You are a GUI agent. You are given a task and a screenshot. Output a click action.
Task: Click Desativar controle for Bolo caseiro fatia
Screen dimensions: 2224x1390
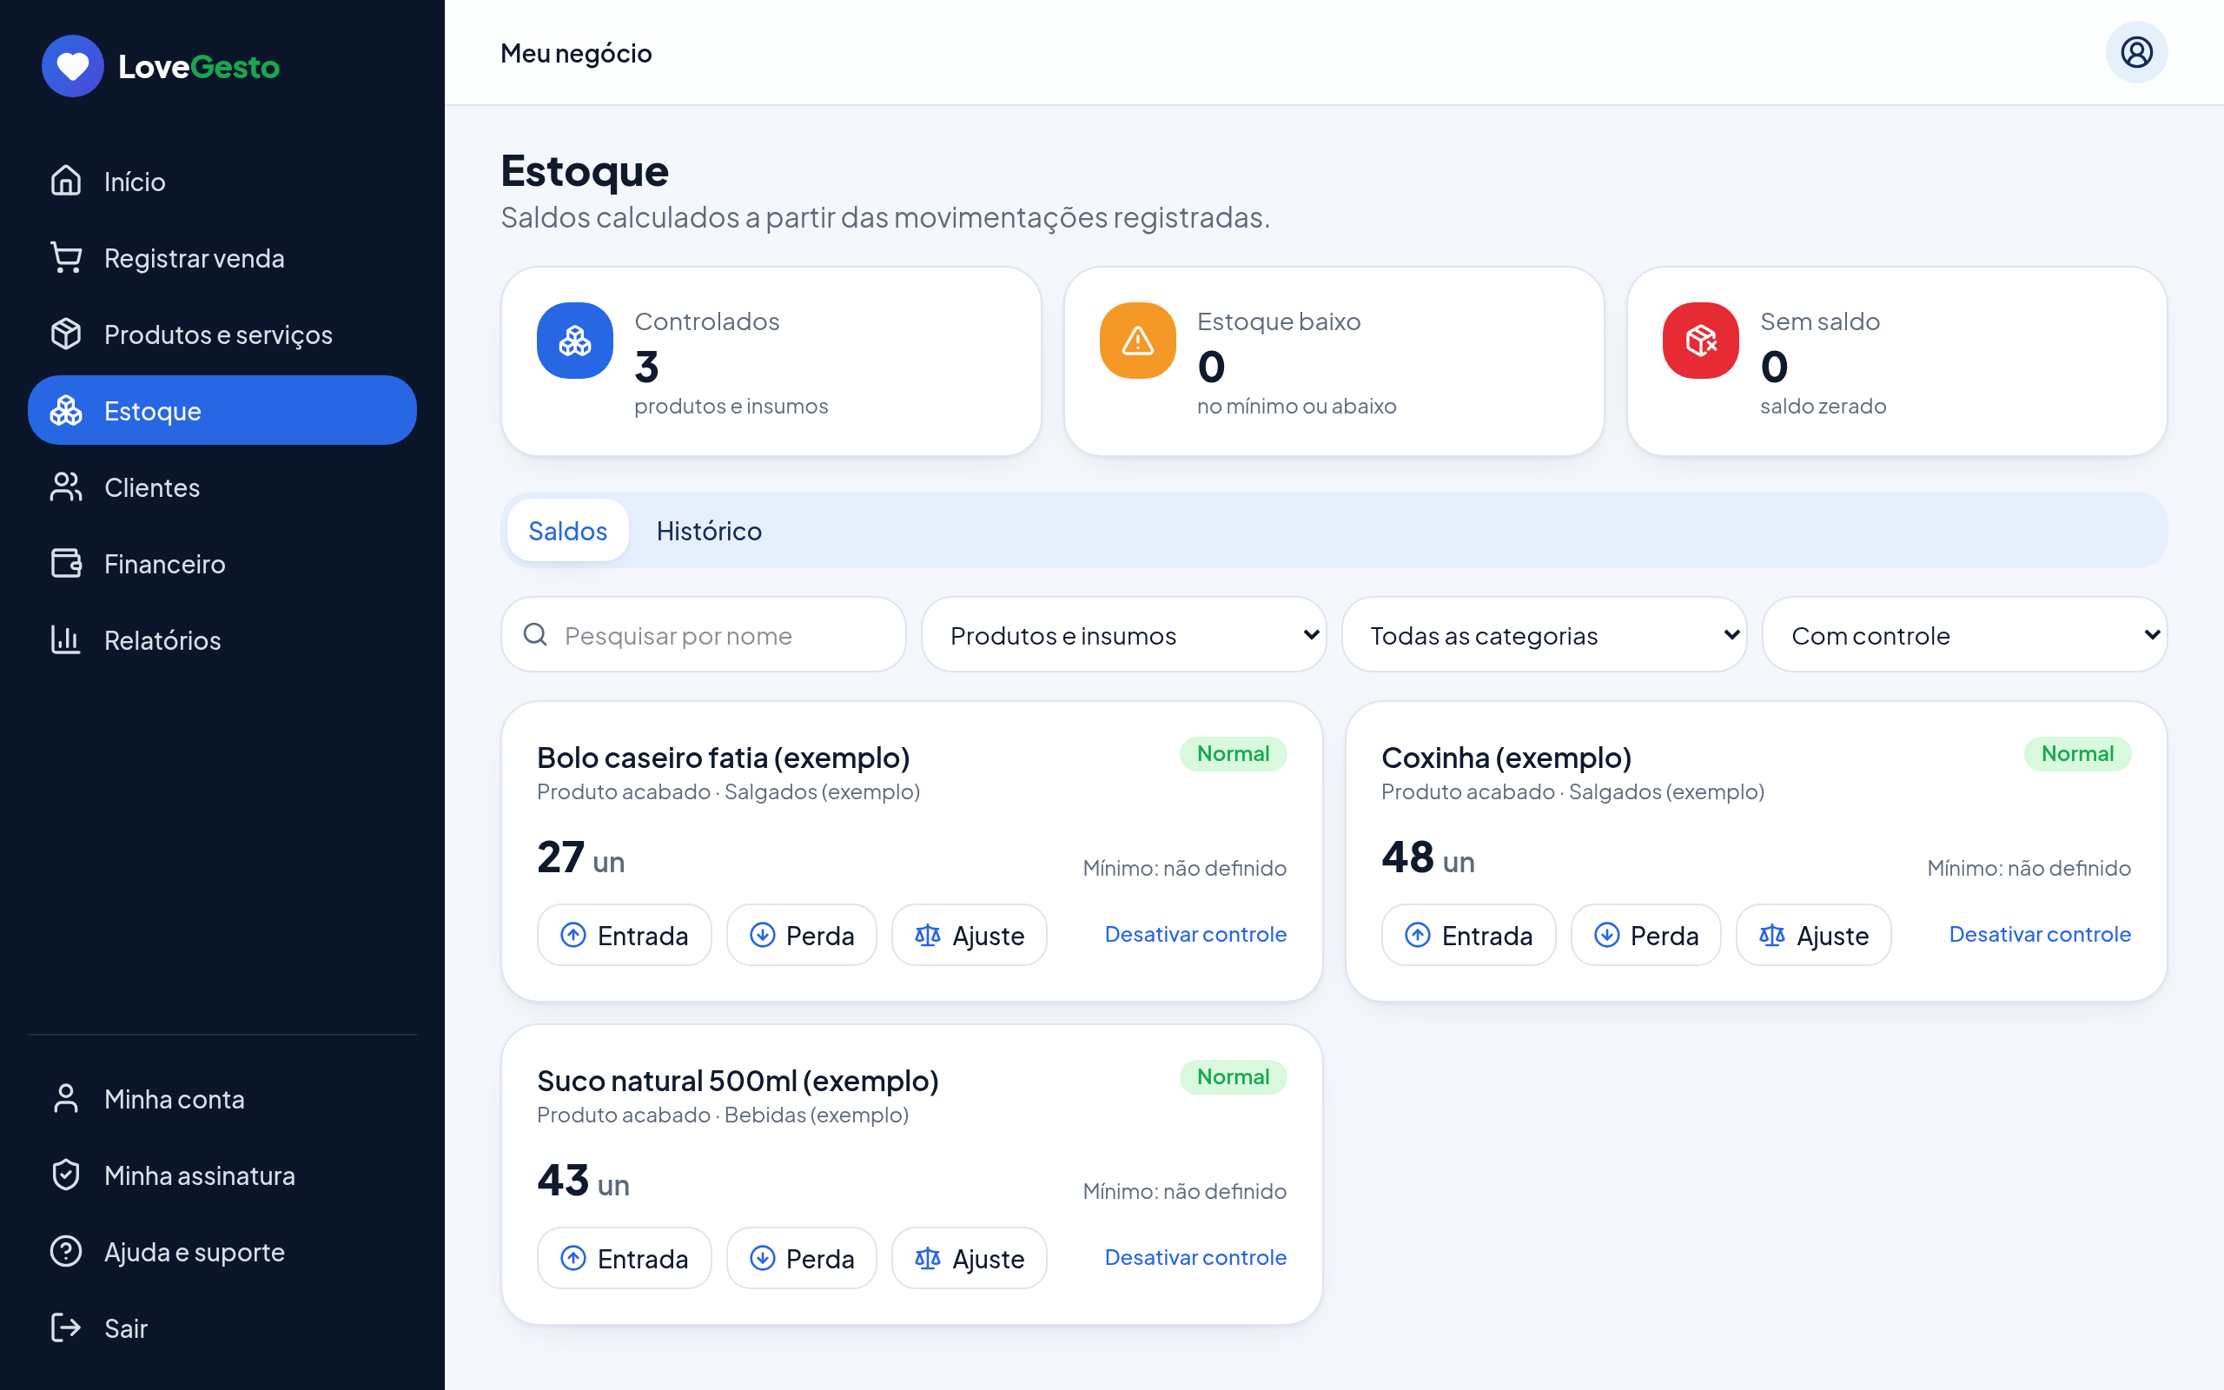tap(1195, 934)
